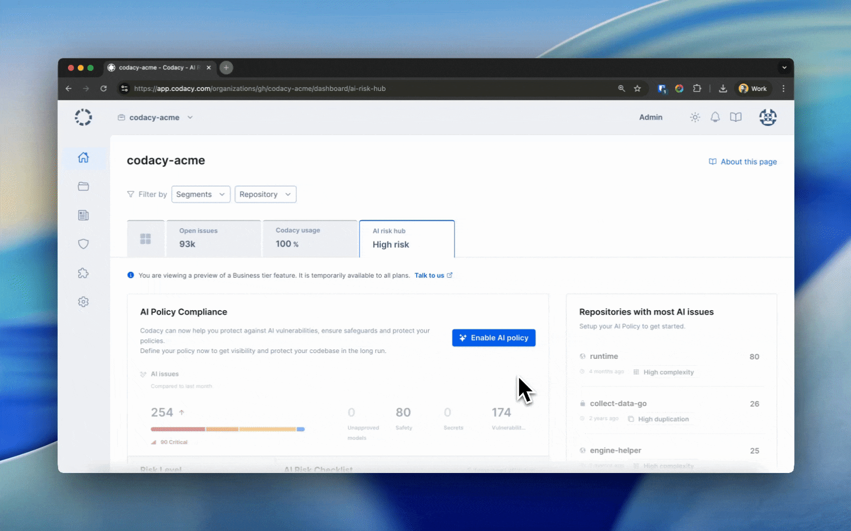Open the Settings gear sidebar icon
The image size is (851, 531).
coord(83,302)
